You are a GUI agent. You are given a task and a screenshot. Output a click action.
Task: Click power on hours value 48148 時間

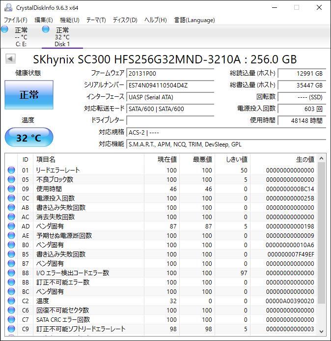tap(302, 120)
